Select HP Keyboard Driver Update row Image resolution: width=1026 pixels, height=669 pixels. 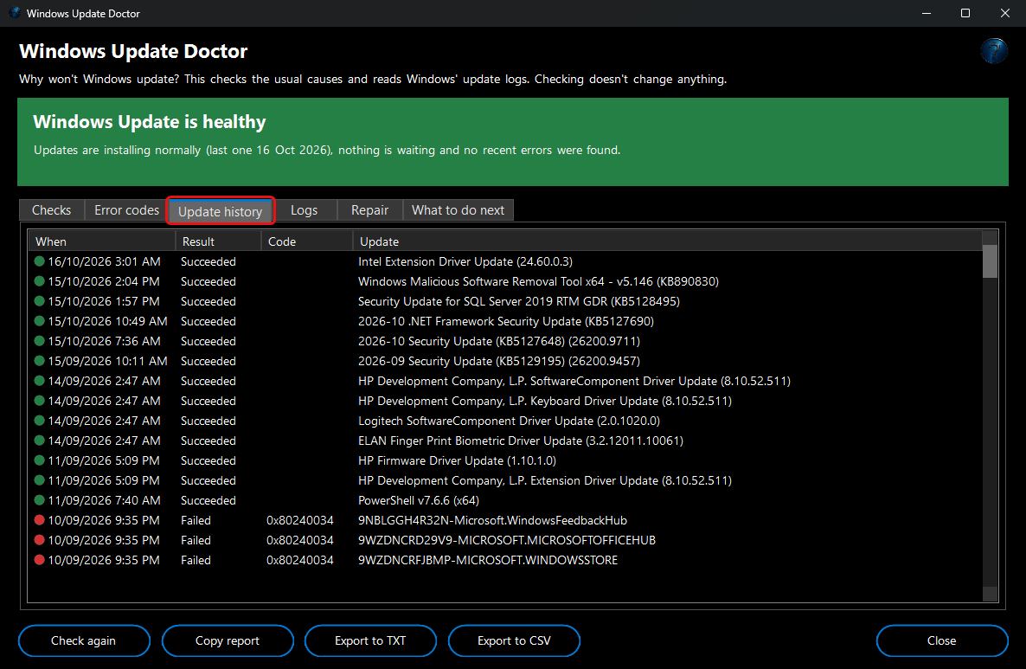pos(505,401)
